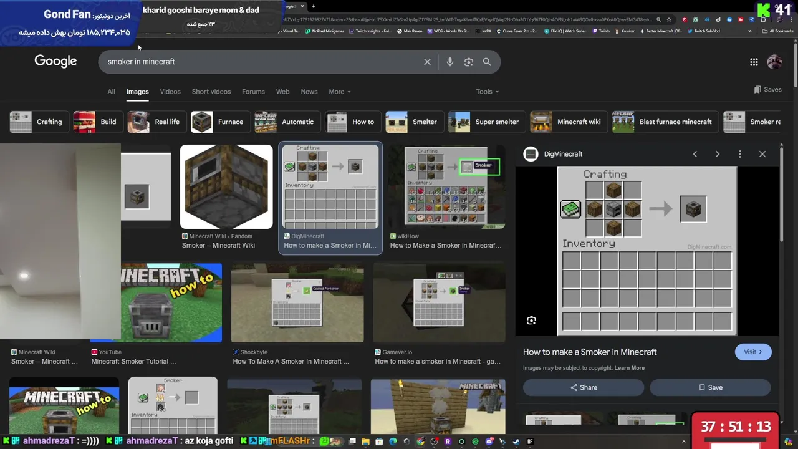Show next image in preview panel
Image resolution: width=798 pixels, height=449 pixels.
point(718,154)
